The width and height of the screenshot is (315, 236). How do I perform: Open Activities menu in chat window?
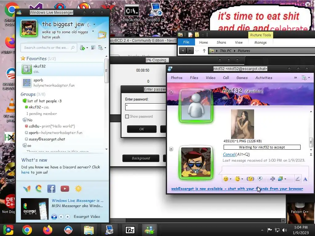click(x=264, y=78)
